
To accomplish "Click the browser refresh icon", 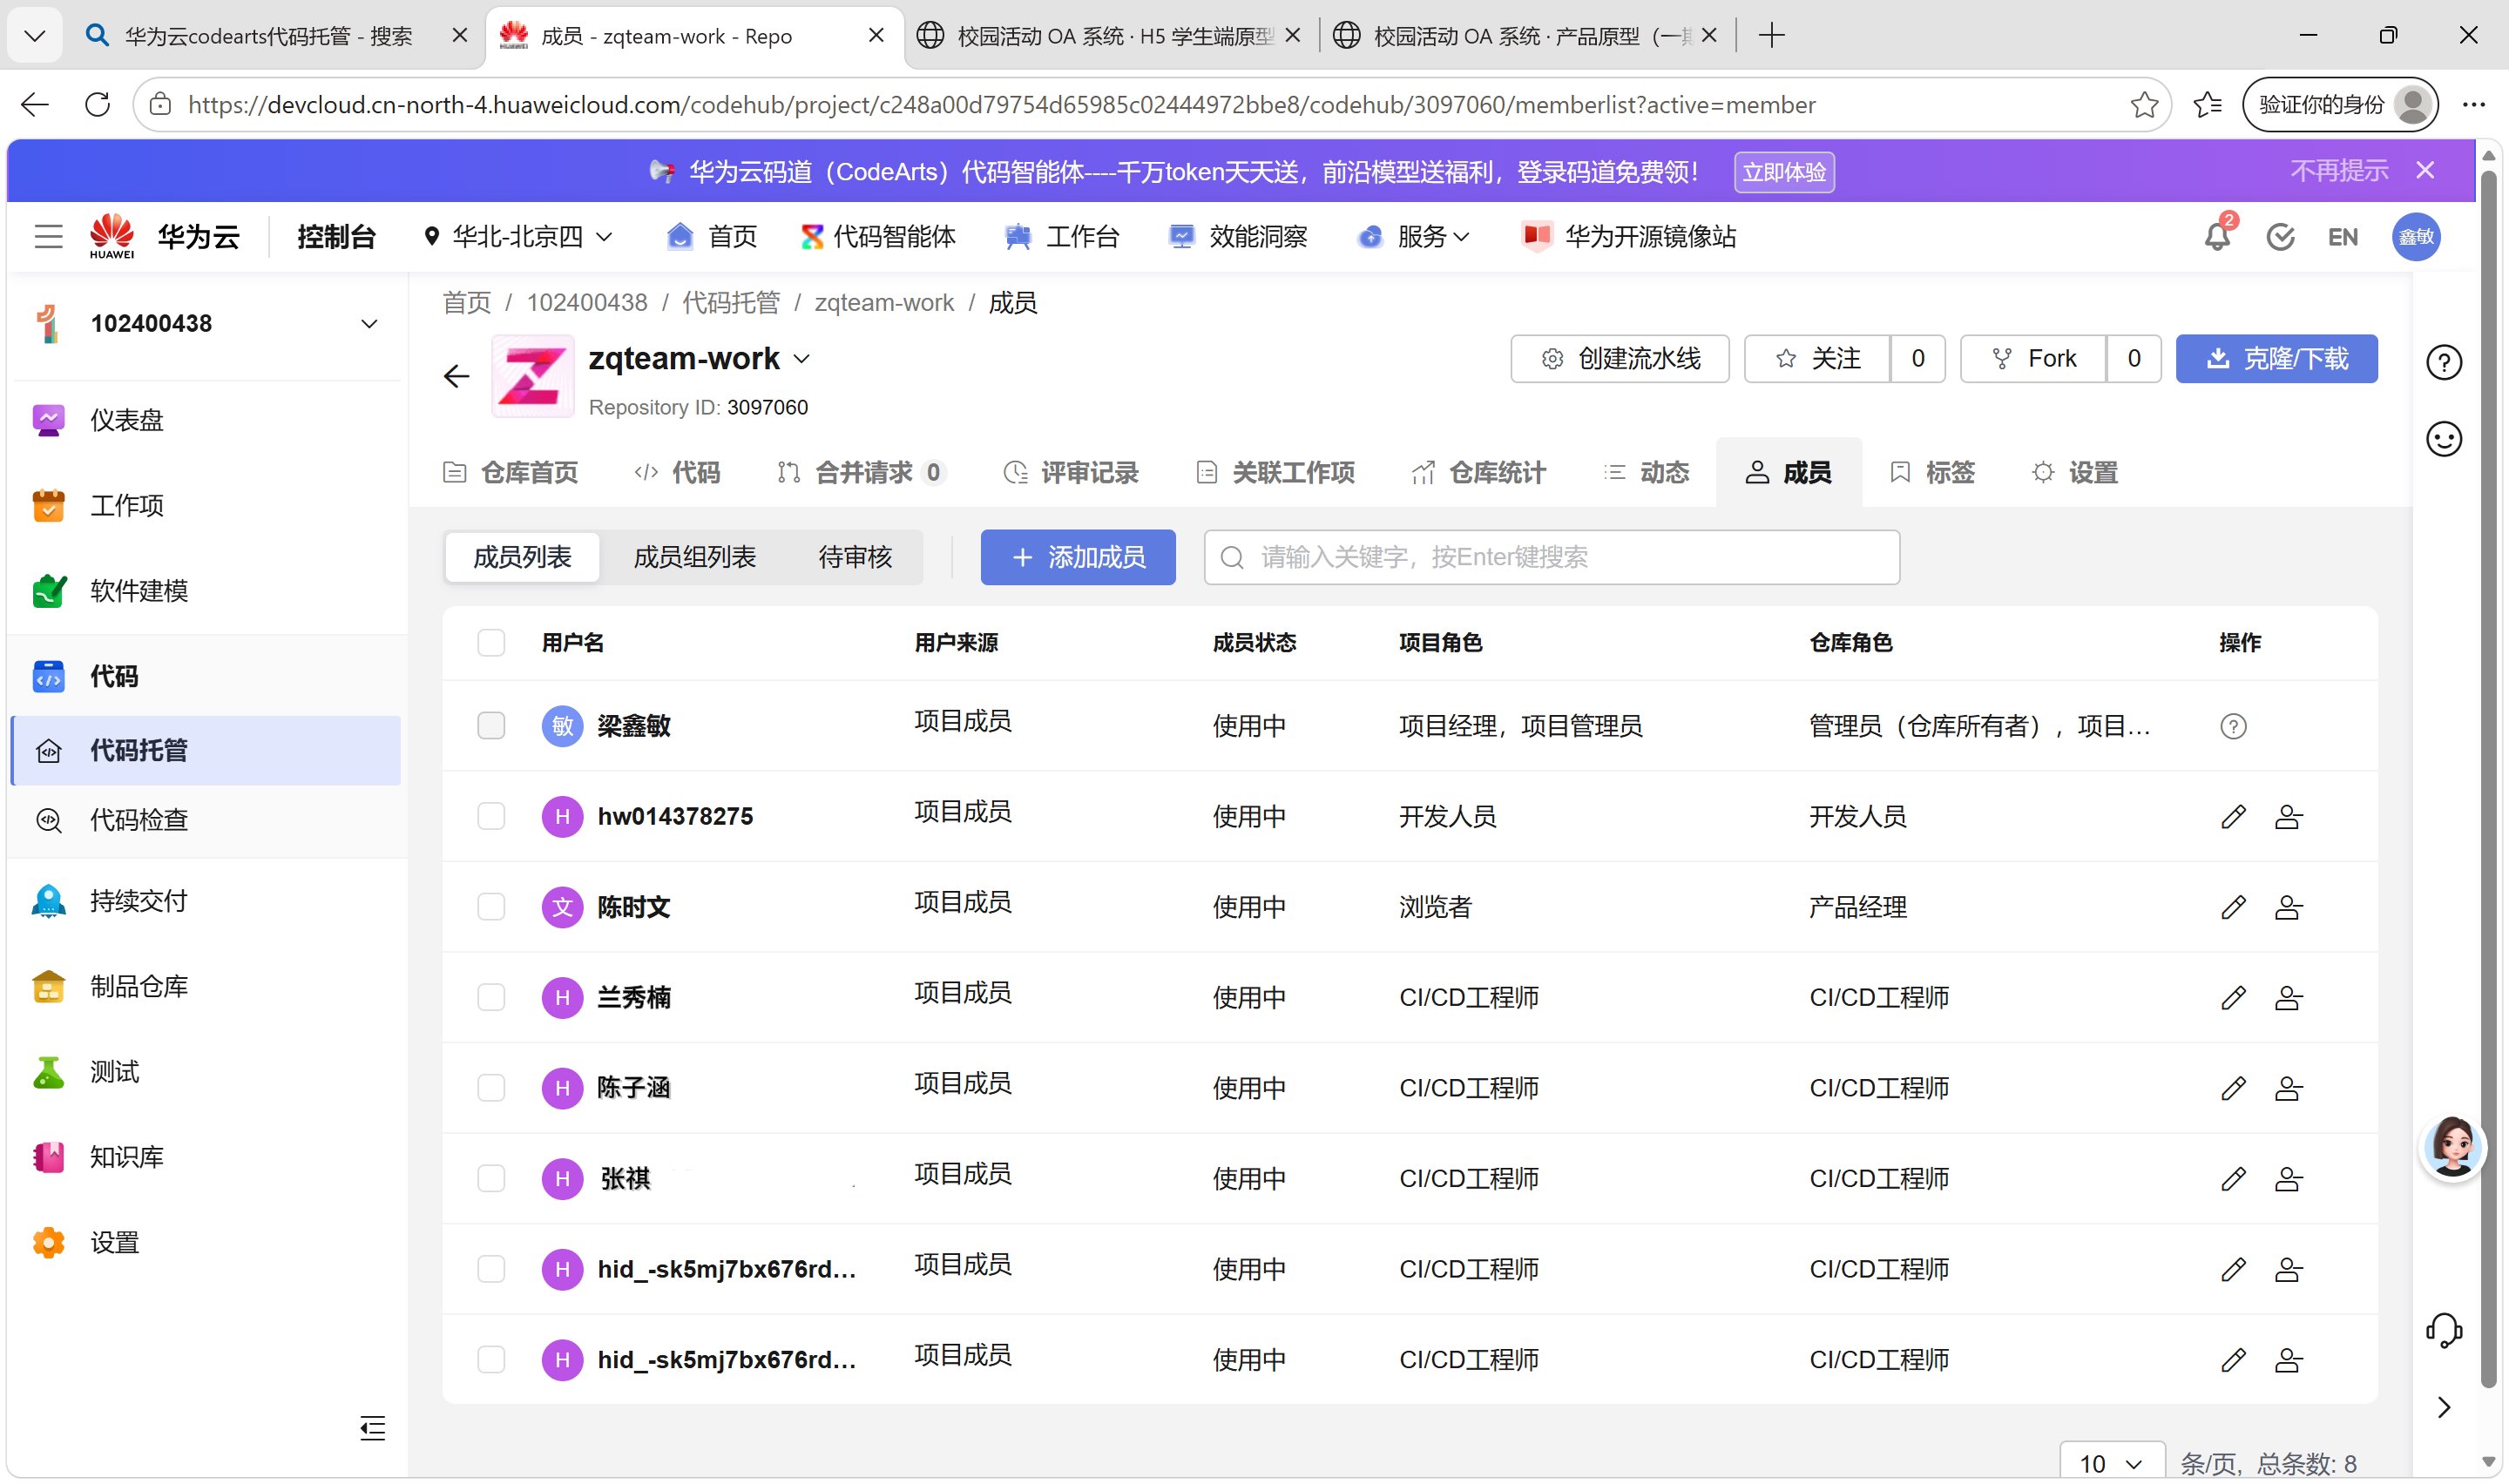I will coord(97,105).
